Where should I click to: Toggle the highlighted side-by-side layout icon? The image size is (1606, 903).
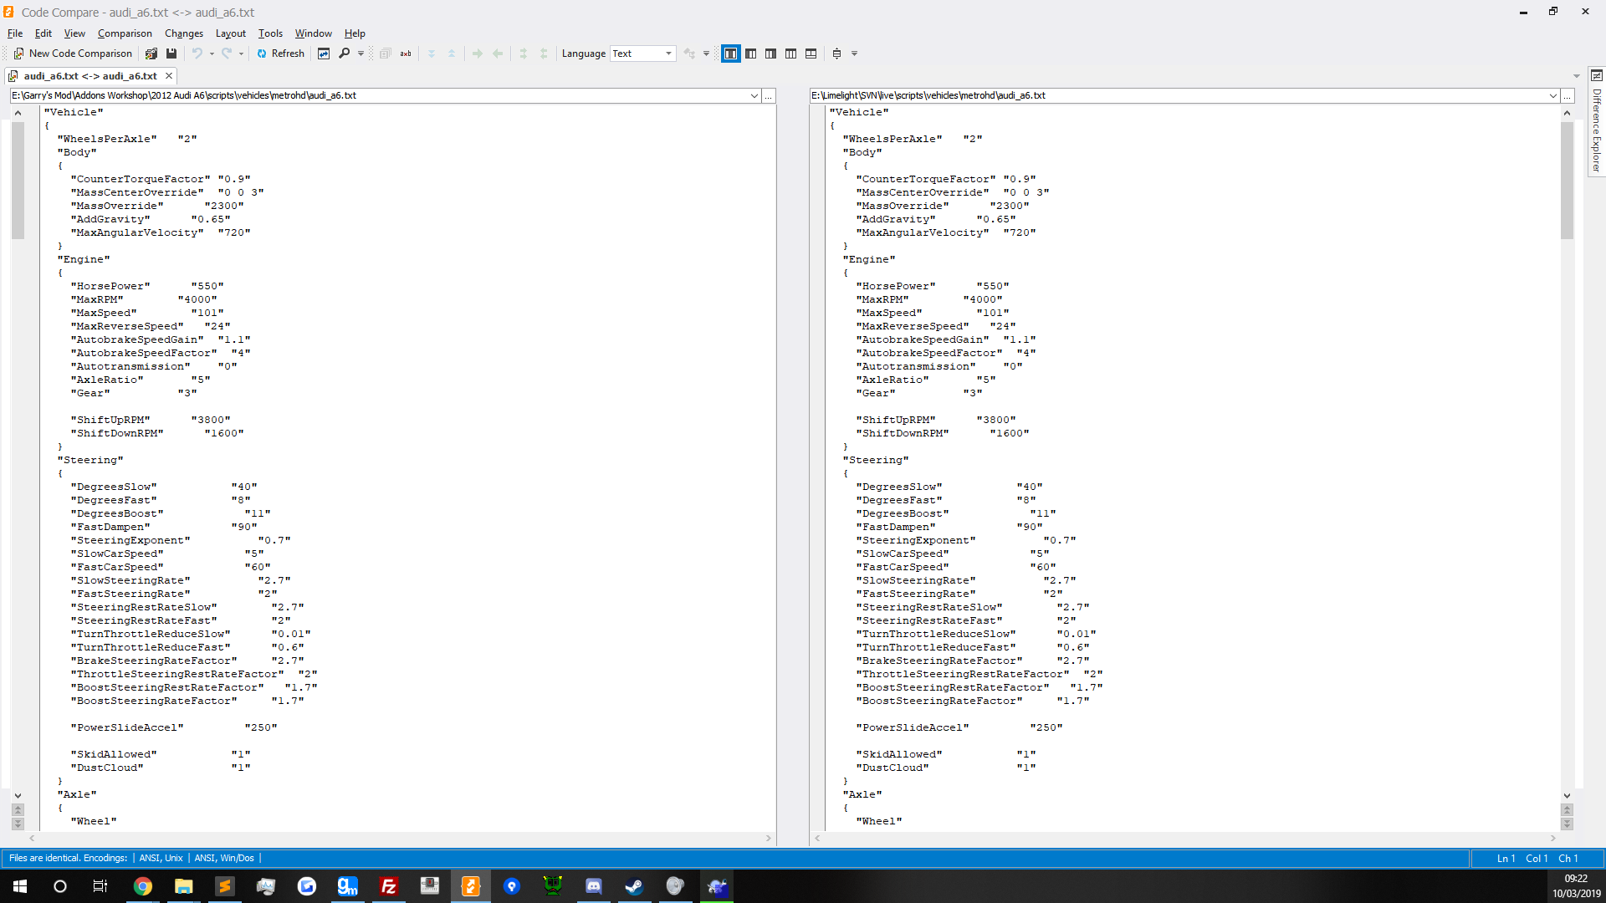(x=731, y=54)
